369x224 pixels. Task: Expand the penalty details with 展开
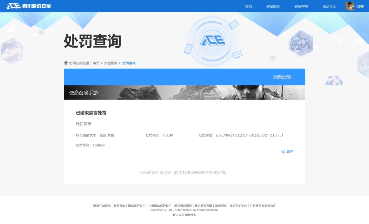[x=287, y=152]
